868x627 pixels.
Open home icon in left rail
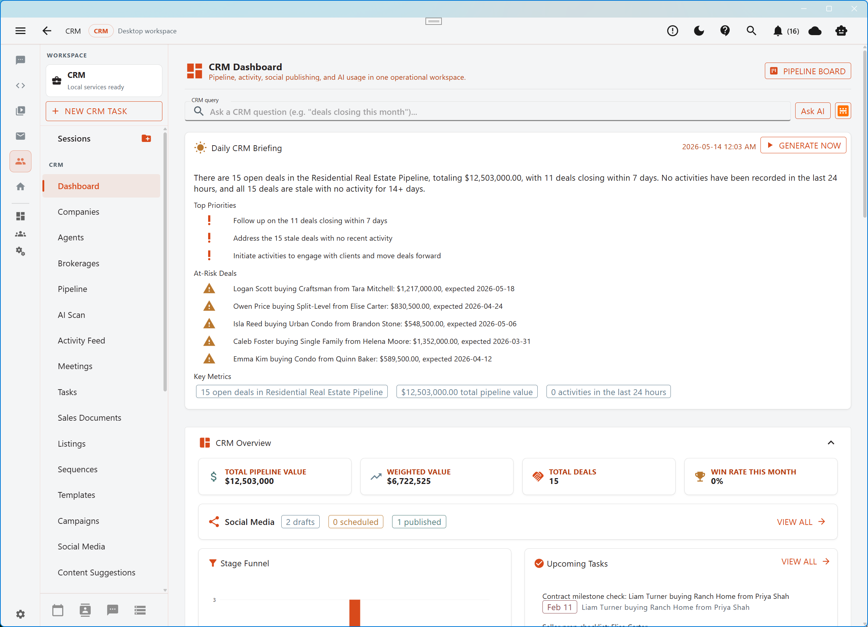pos(20,187)
